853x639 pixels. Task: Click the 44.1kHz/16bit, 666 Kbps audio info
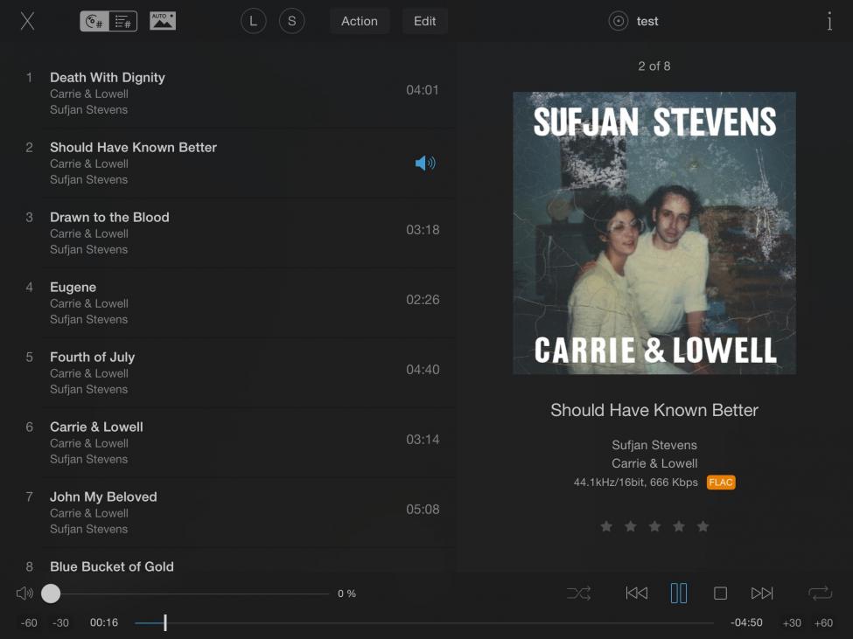[x=635, y=483]
